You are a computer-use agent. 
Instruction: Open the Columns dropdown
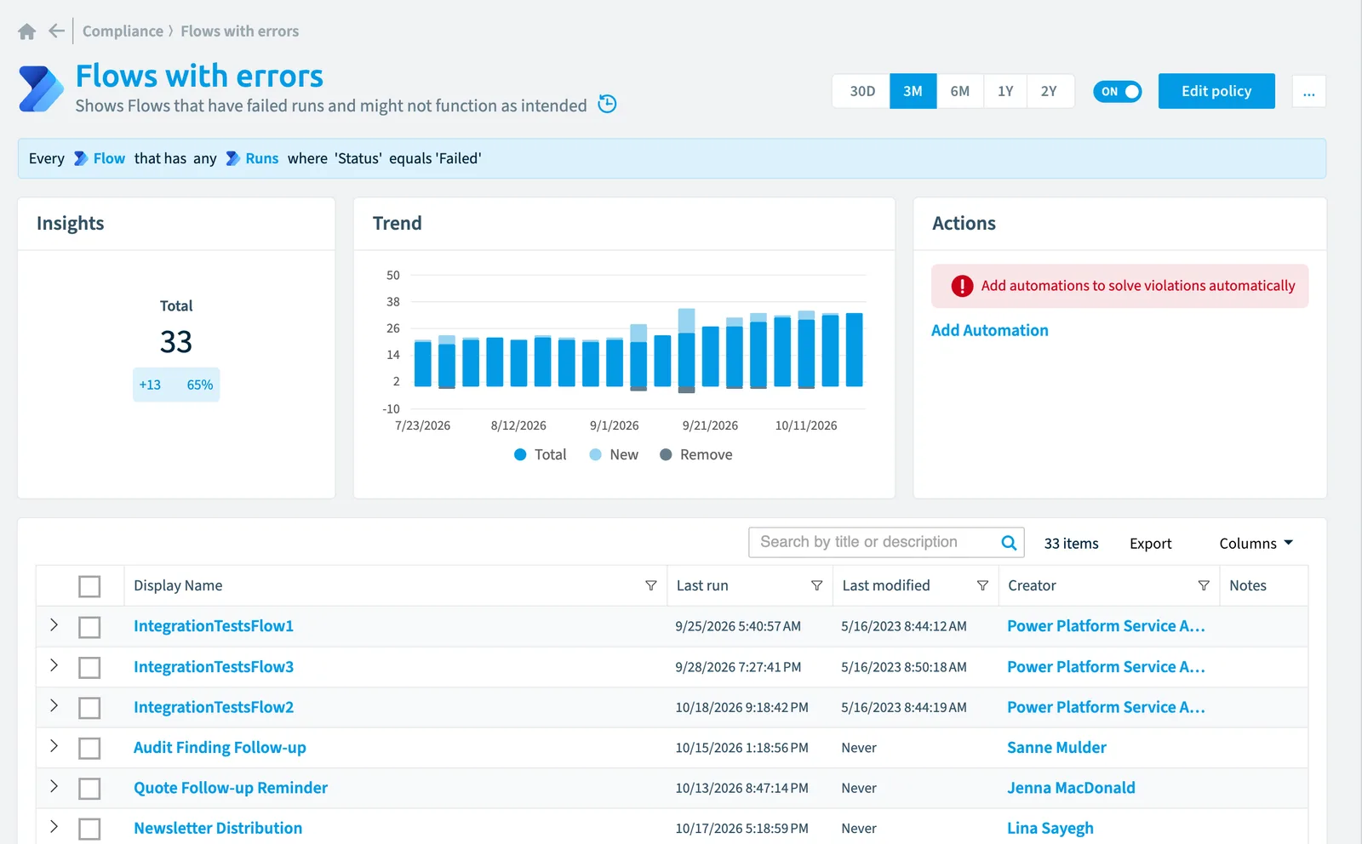1256,543
